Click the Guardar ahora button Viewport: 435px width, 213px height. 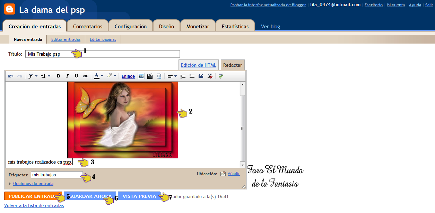click(x=90, y=196)
